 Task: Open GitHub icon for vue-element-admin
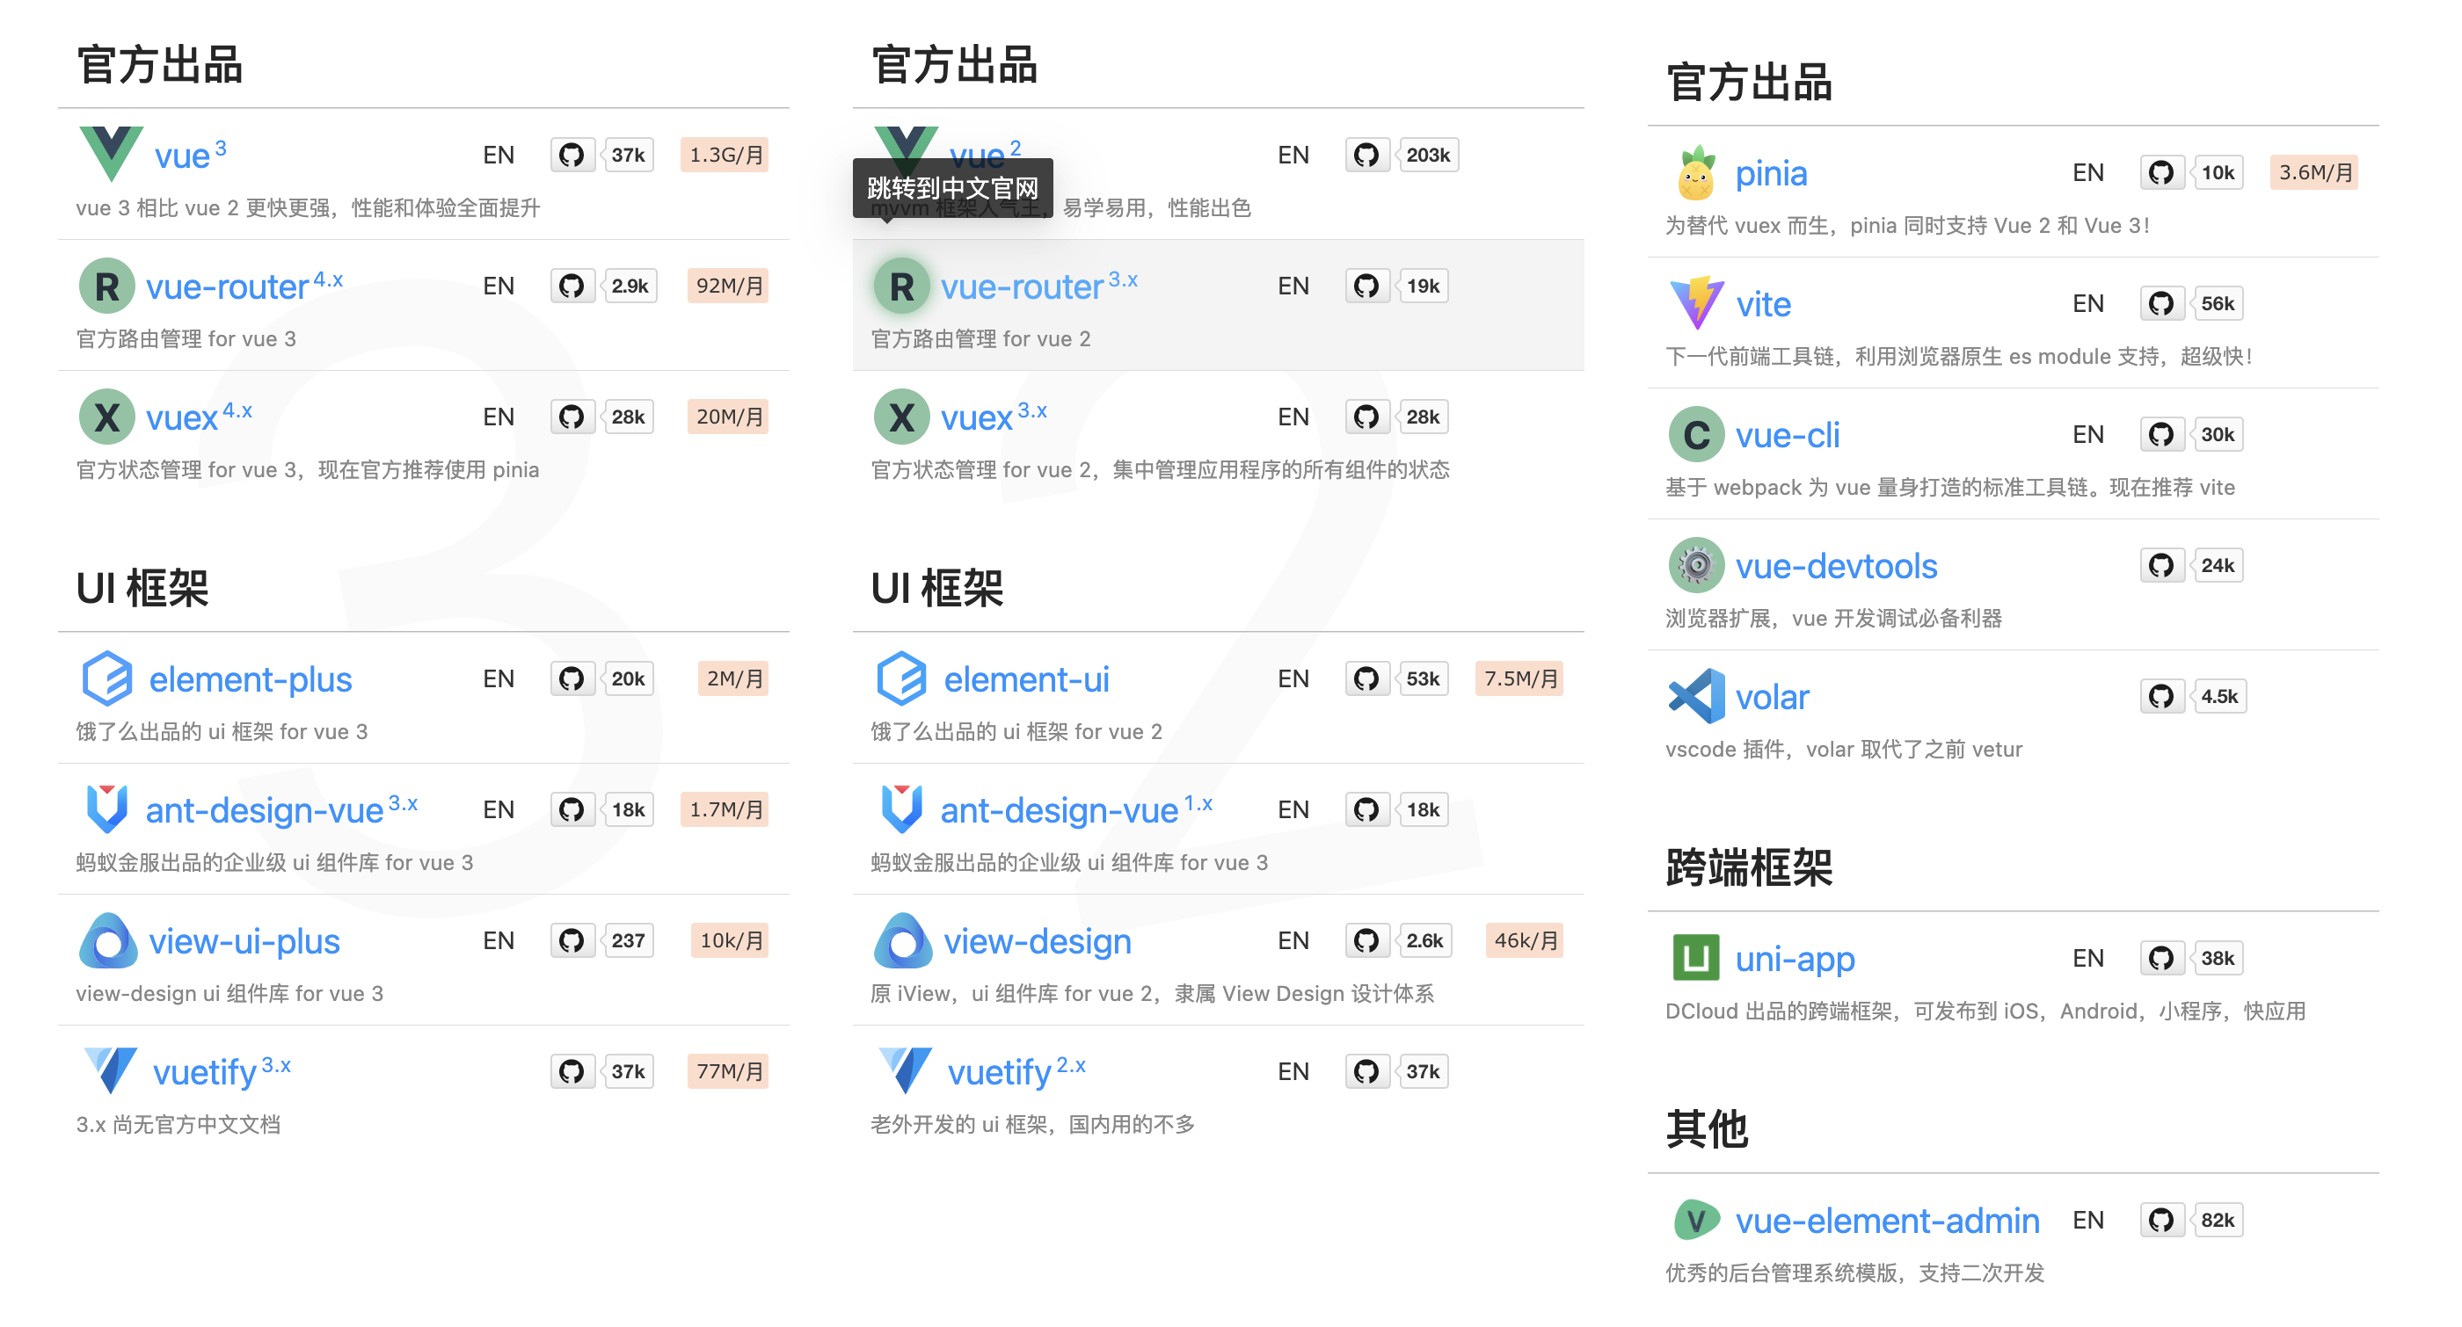(2161, 1220)
